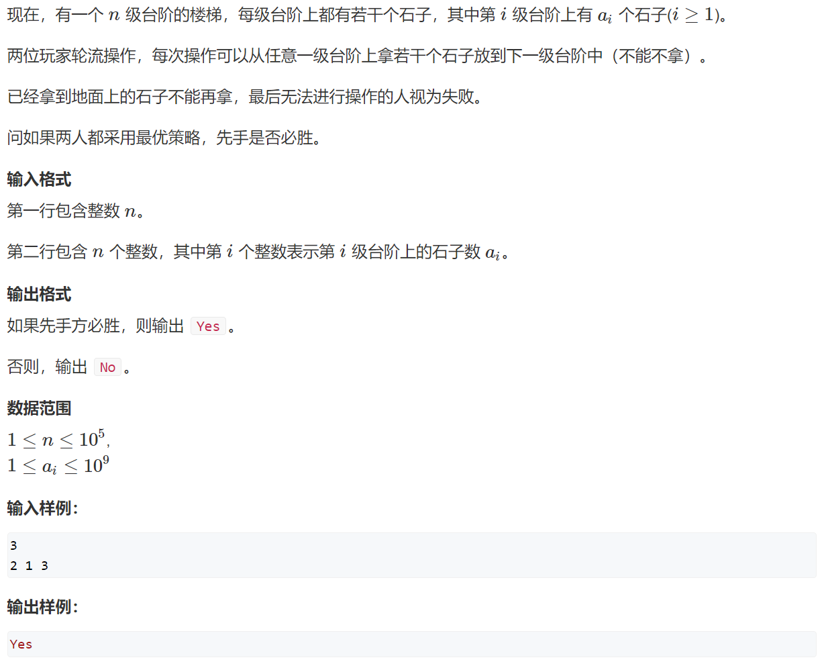Click the 输出格式 heading

[x=39, y=294]
